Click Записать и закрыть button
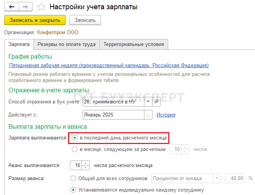Screen dimensions: 255x195 coord(35,20)
